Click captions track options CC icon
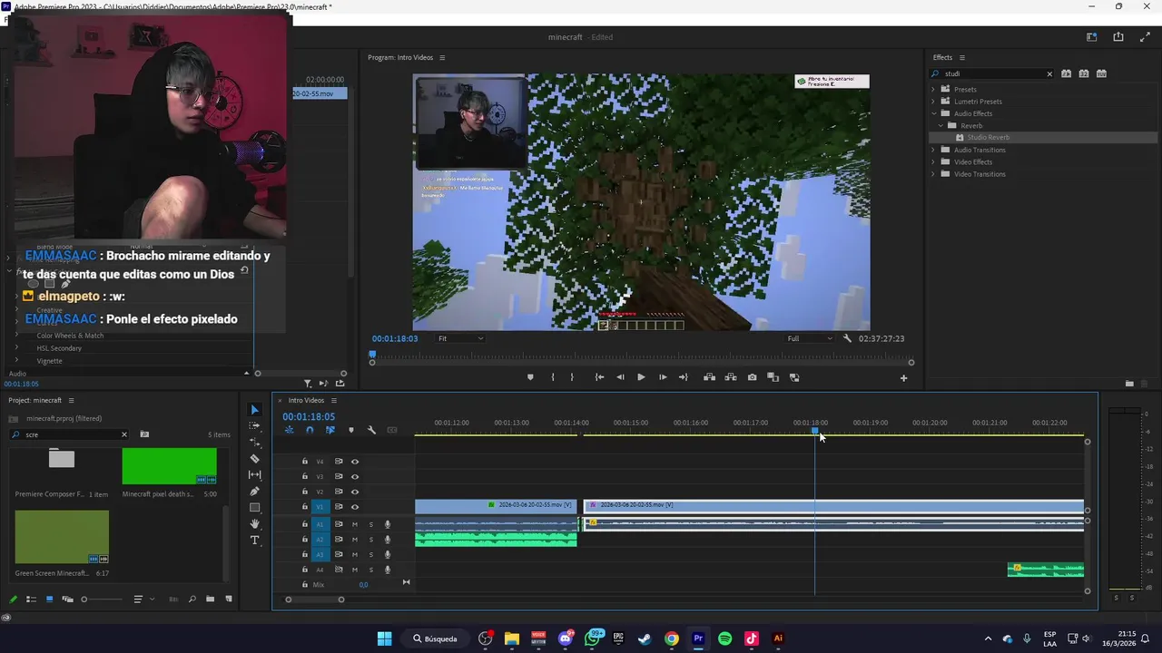 392,430
